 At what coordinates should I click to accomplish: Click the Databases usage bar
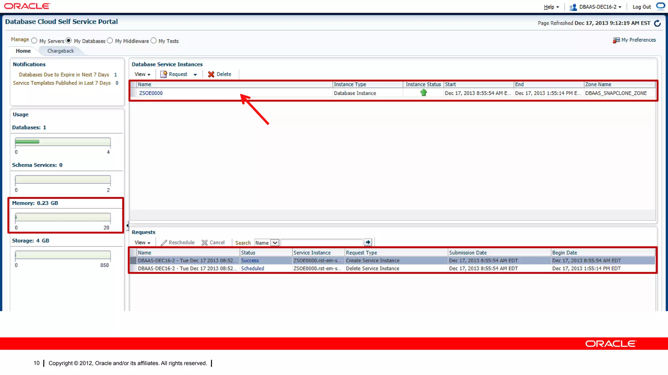pos(63,142)
